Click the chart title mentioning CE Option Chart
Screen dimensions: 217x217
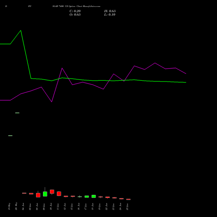pos(76,7)
